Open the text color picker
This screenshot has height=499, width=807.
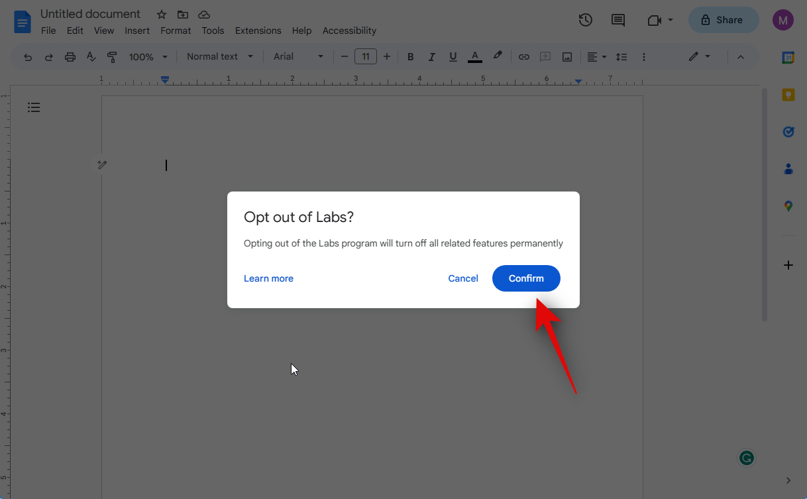click(474, 57)
